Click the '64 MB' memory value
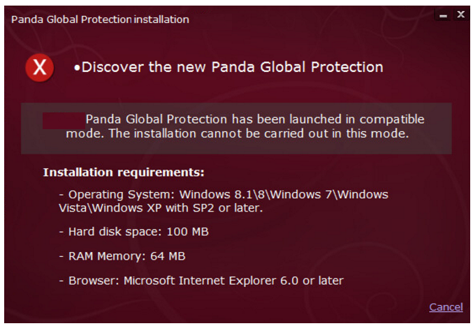473x326 pixels. tap(168, 256)
